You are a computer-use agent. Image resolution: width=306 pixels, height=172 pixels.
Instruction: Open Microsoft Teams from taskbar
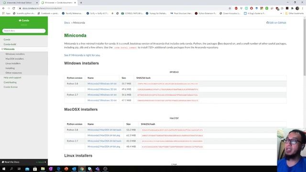(98, 169)
